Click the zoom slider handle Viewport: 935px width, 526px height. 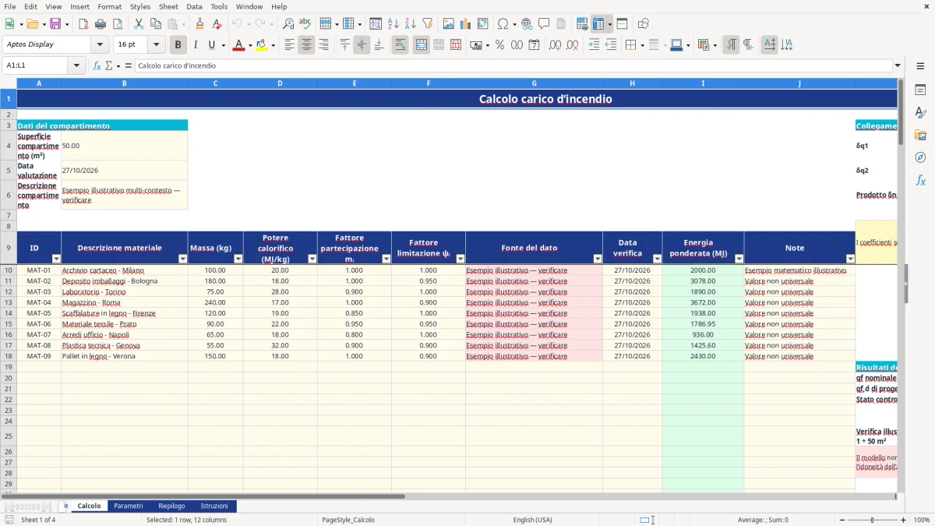coord(872,520)
